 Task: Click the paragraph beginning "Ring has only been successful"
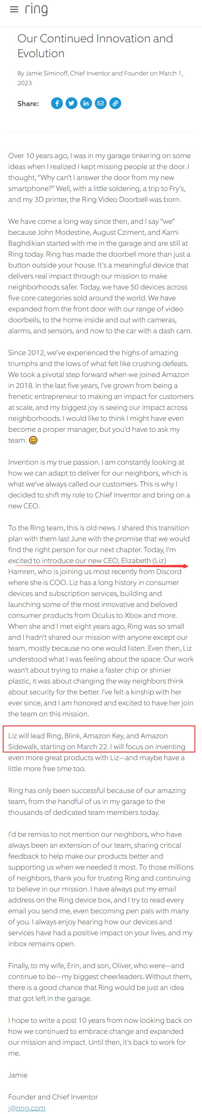[x=97, y=801]
